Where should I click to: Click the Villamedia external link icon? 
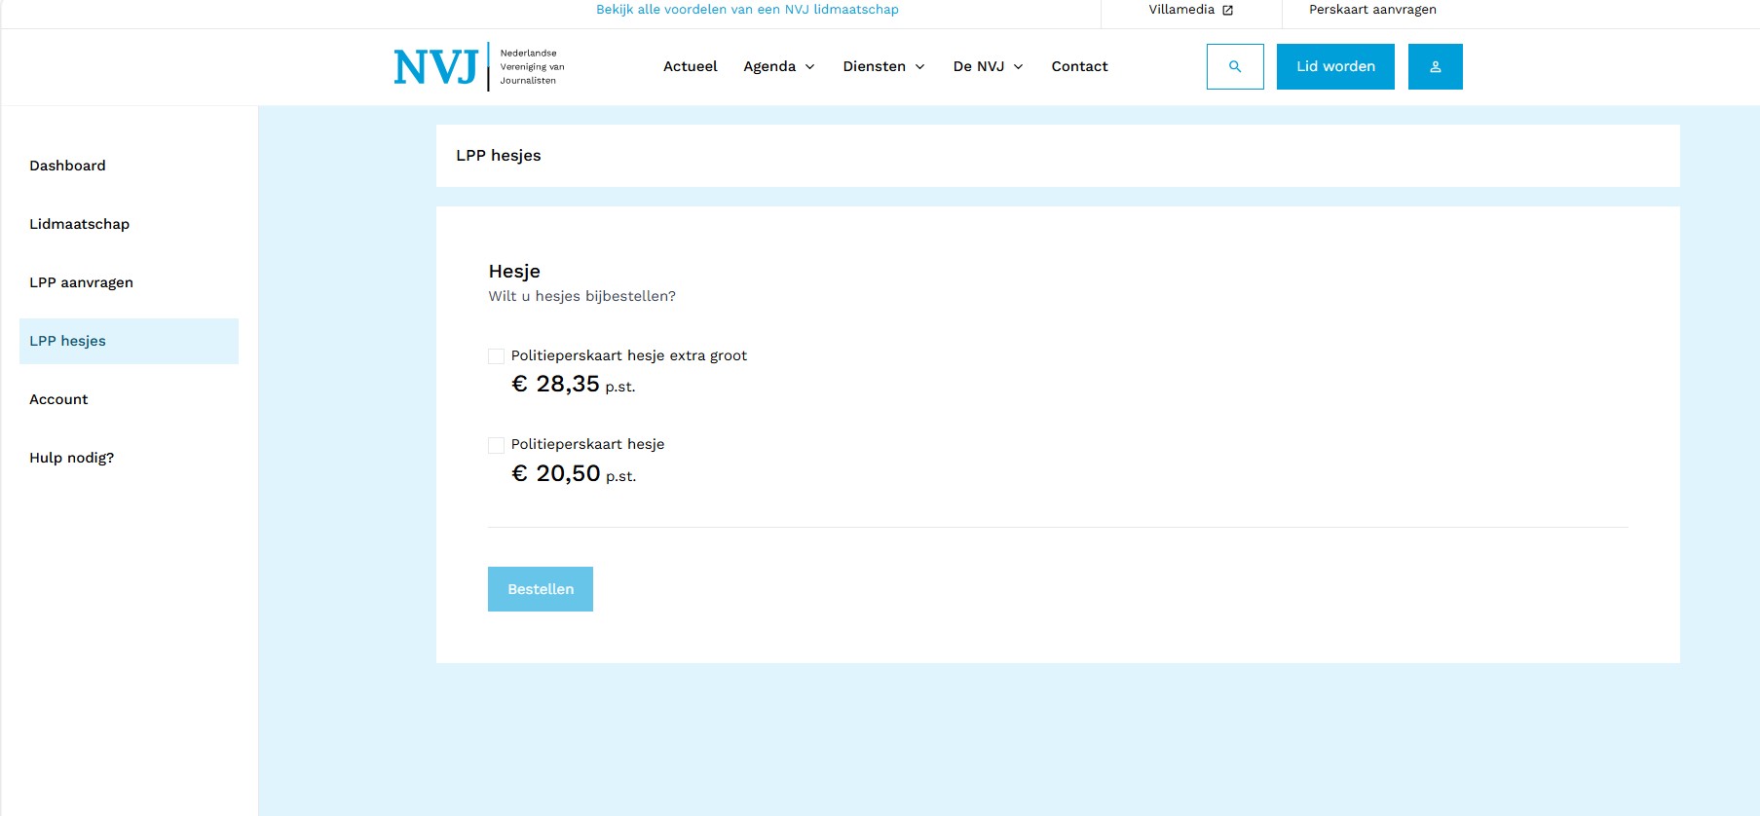tap(1228, 10)
